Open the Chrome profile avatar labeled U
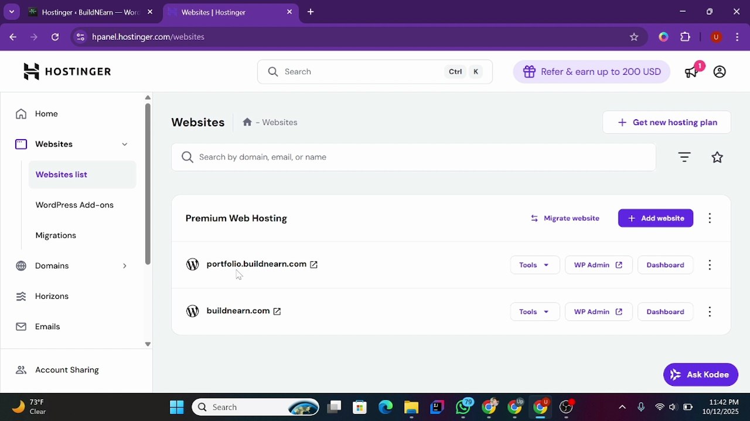The image size is (750, 421). point(715,37)
